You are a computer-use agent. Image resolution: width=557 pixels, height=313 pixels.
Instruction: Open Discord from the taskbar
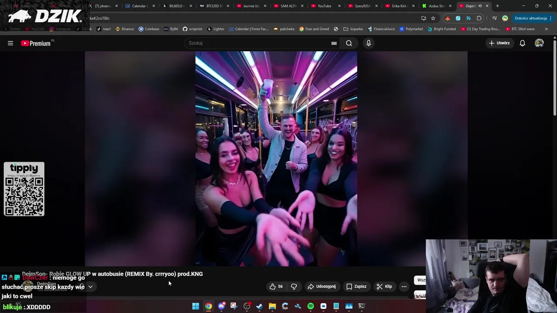[221, 306]
